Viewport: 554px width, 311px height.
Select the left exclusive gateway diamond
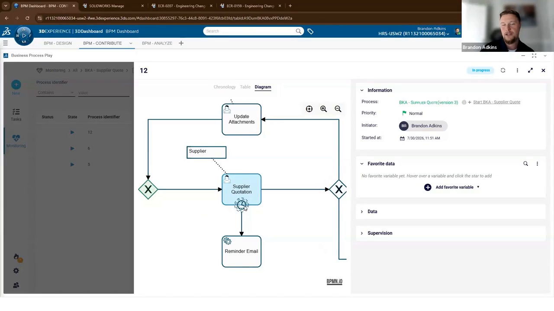tap(148, 189)
